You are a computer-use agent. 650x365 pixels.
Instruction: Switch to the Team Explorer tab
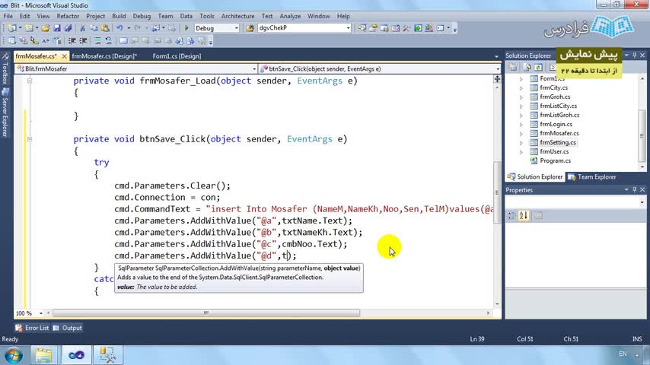pyautogui.click(x=592, y=177)
